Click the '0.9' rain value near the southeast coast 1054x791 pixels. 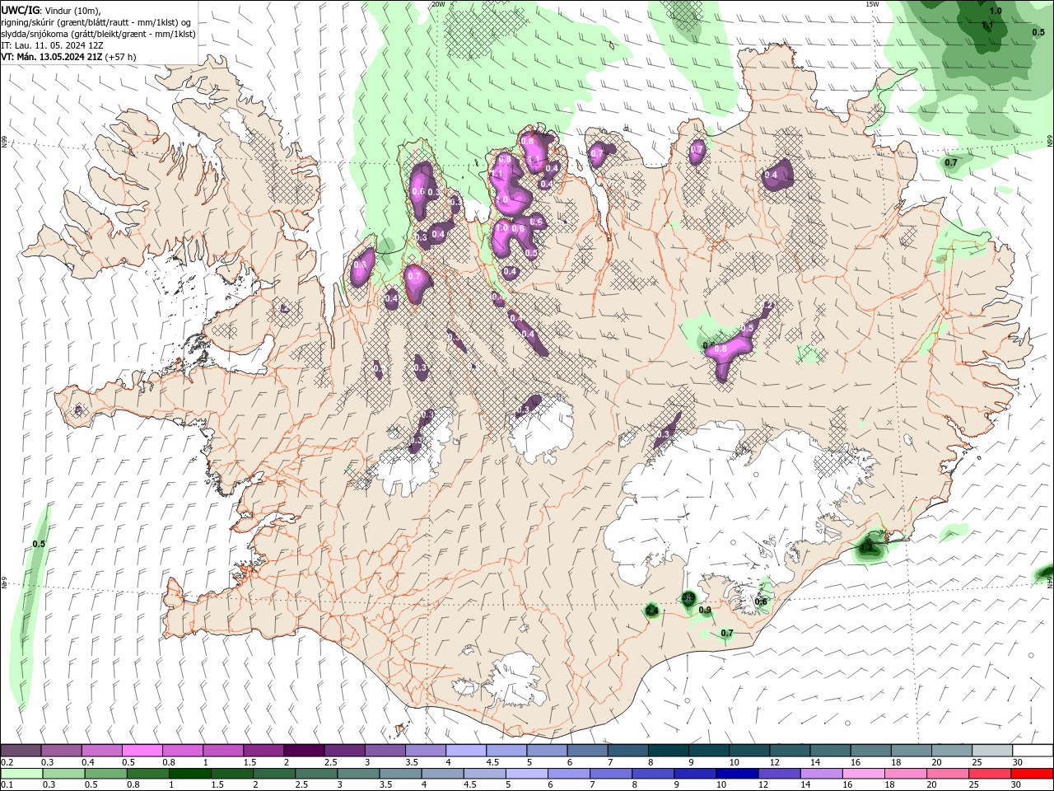click(705, 611)
